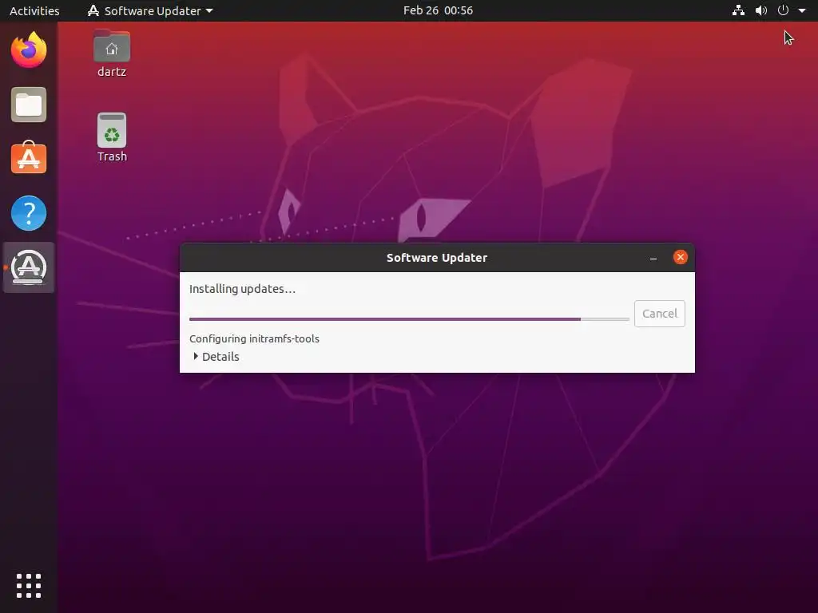Close the Software Updater dialog
The image size is (818, 613).
pos(681,257)
